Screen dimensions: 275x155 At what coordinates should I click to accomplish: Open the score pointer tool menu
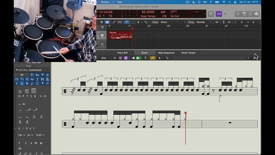[x=160, y=58]
